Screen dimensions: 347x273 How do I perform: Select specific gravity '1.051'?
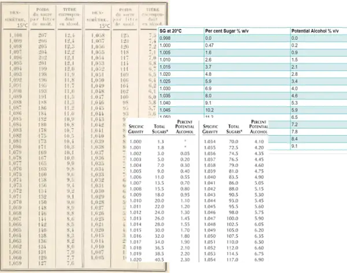[210, 242]
